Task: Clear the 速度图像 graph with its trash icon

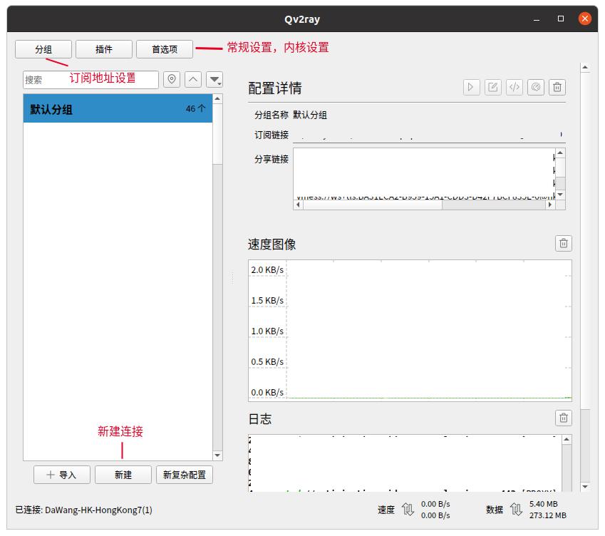Action: (563, 243)
